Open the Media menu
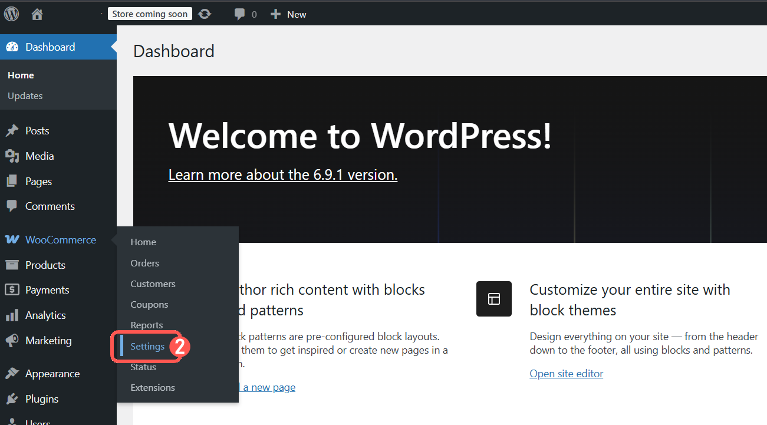 click(x=39, y=156)
